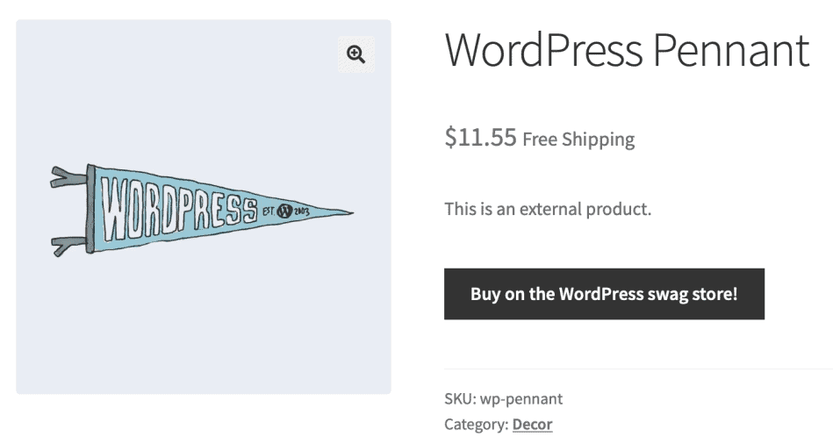
Task: Click the WordPress W logo on pennant
Action: point(284,211)
